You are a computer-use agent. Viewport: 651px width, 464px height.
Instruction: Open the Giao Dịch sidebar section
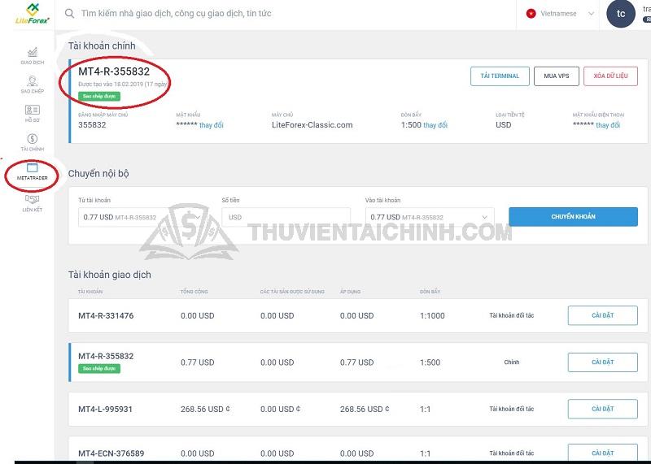click(x=32, y=56)
